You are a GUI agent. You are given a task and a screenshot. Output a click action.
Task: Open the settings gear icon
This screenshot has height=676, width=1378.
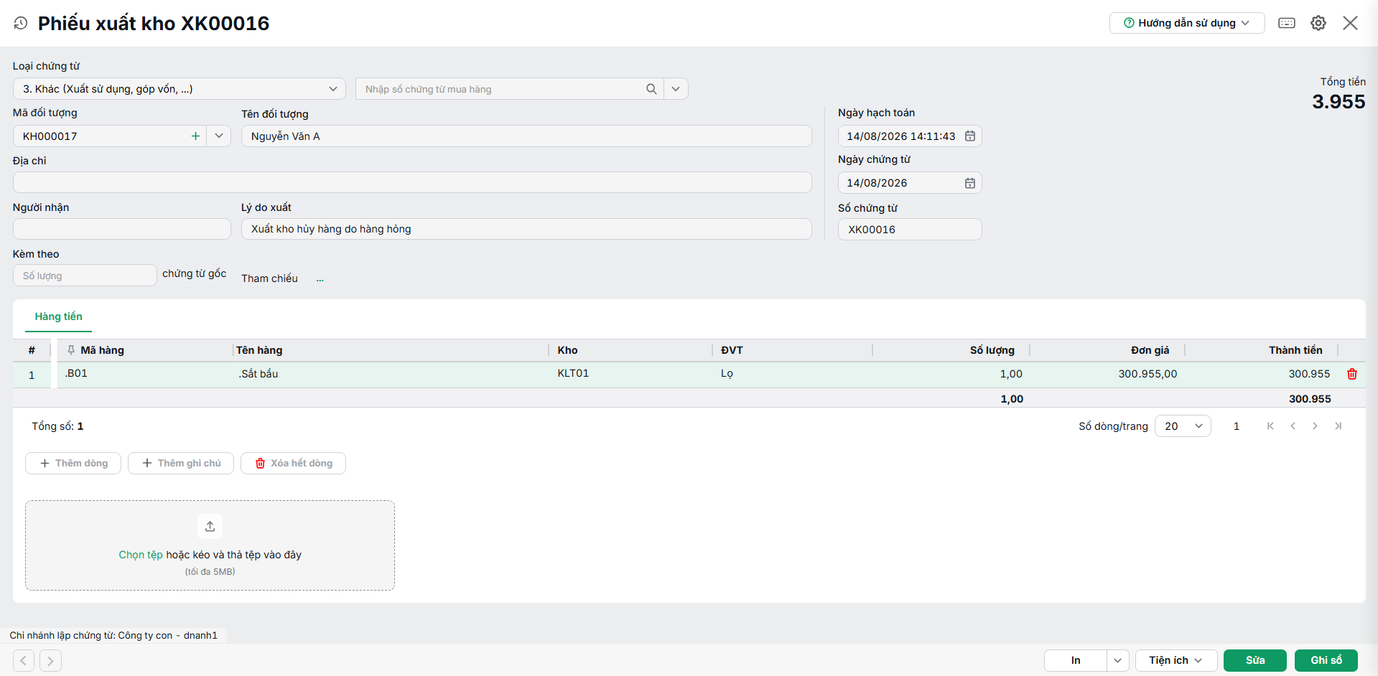[1318, 23]
